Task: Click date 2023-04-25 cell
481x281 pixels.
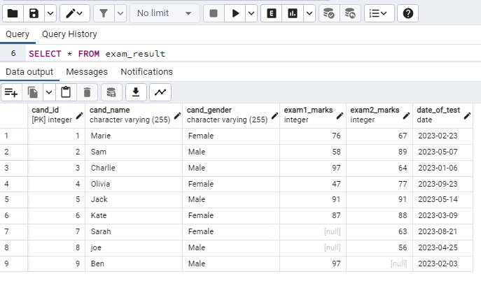Action: tap(442, 247)
